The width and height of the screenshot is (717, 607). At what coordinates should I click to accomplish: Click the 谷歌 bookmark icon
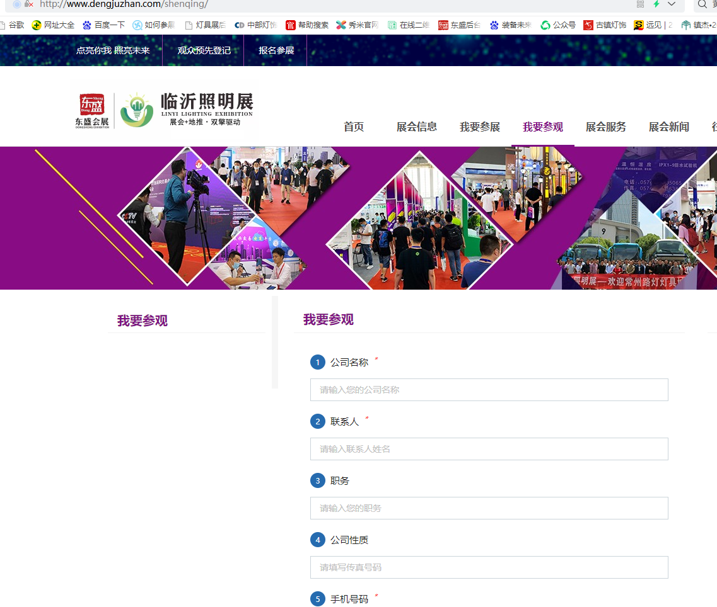click(4, 25)
